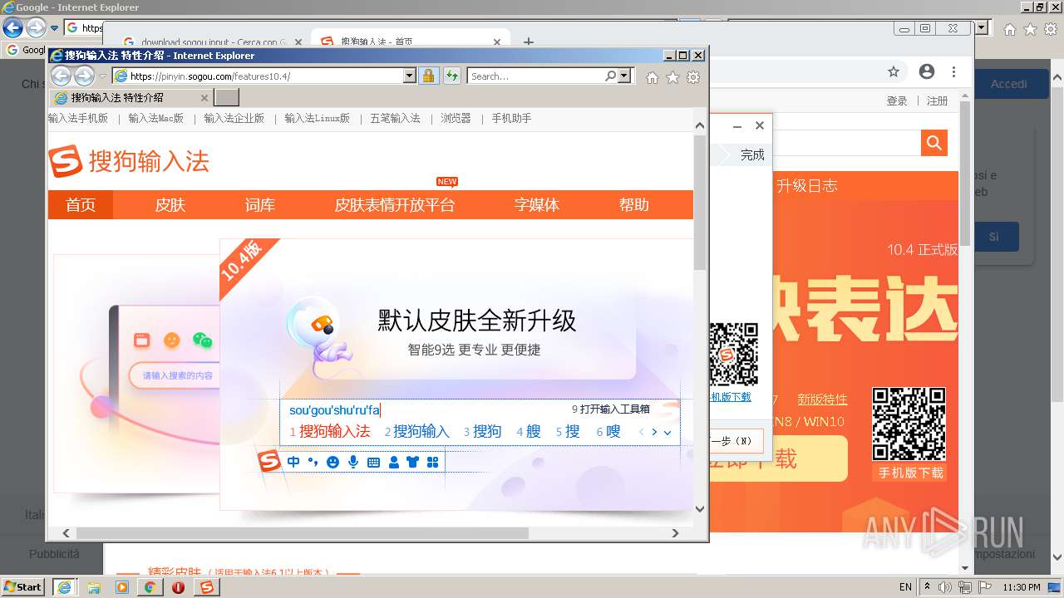
Task: Open the soft keyboard icon on the input toolbar
Action: (x=373, y=462)
